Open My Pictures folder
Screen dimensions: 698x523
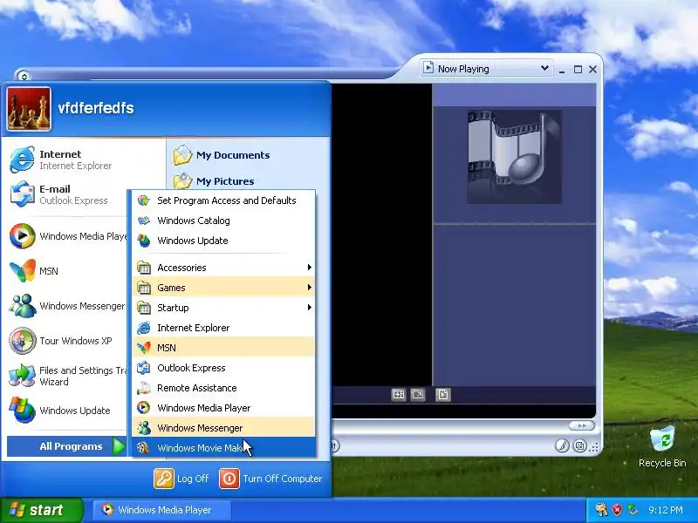pos(214,181)
